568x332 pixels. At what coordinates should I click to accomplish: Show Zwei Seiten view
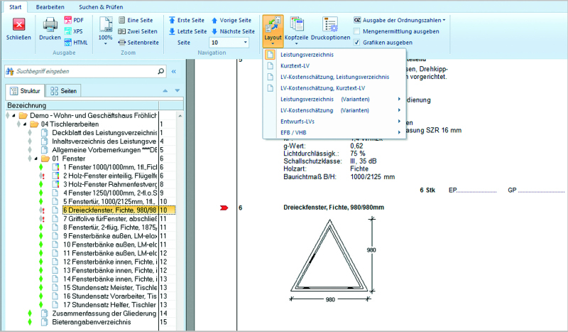[x=138, y=31]
